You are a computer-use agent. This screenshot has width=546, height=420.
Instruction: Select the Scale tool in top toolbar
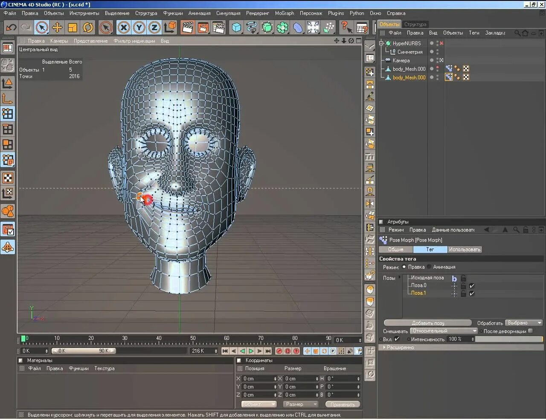73,28
